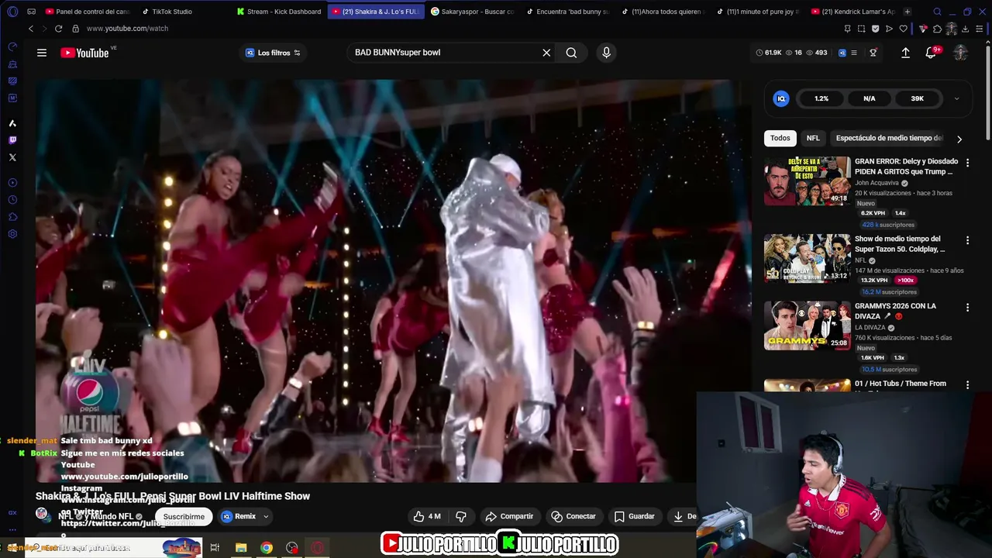Click the browser tab search magnifier
Viewport: 992px width, 558px height.
[937, 12]
